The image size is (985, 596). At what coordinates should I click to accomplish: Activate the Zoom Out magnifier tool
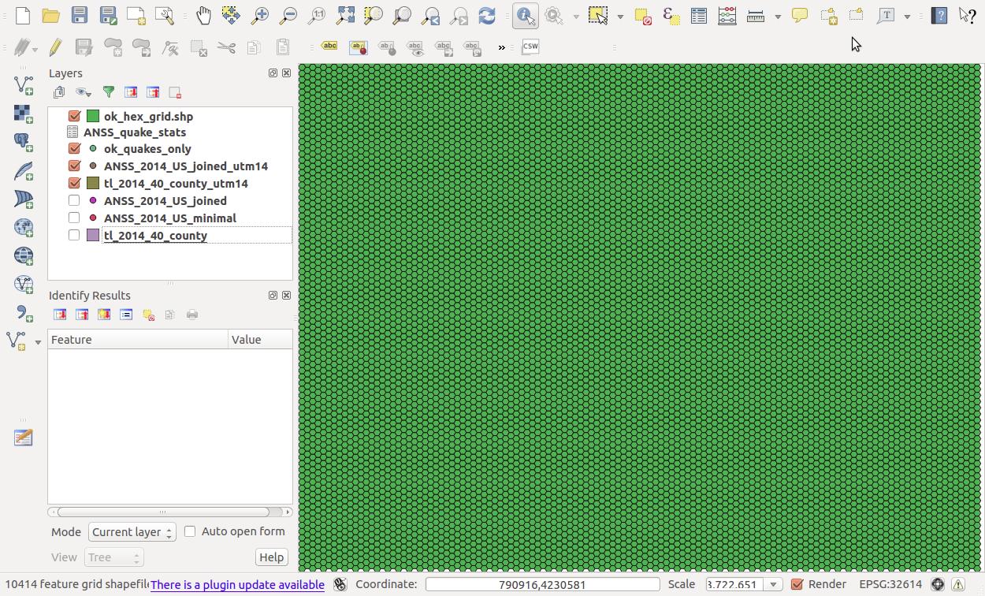[288, 16]
